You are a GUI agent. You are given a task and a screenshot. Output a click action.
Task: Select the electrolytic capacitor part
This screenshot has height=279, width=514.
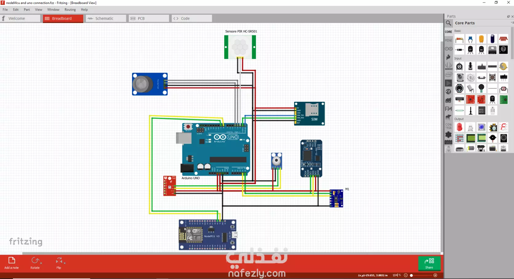click(x=493, y=39)
